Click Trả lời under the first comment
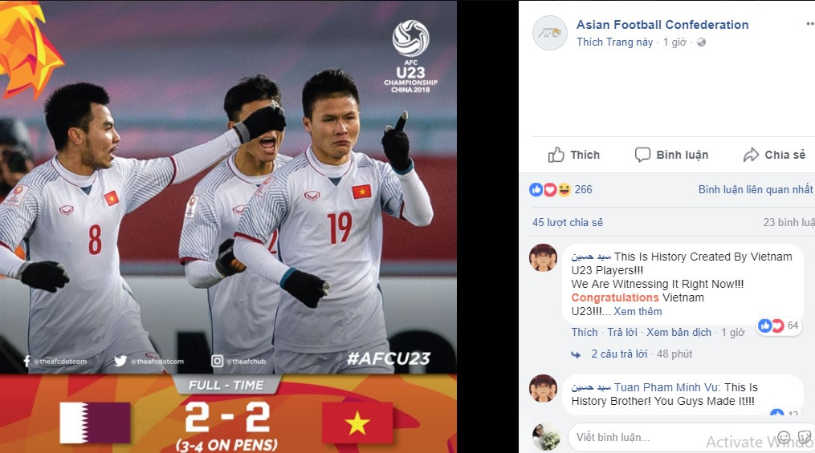The image size is (815, 453). coord(622,332)
